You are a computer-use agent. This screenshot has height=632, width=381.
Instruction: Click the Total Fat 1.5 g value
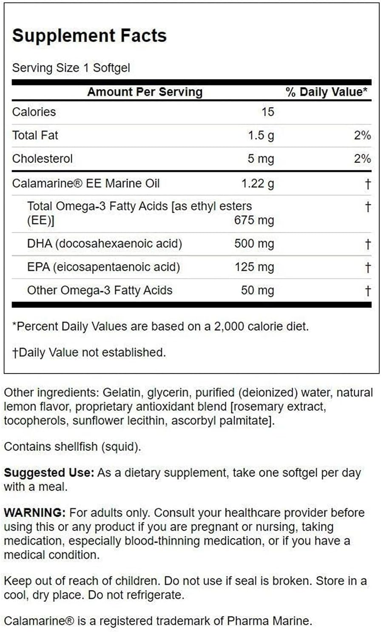tap(261, 136)
